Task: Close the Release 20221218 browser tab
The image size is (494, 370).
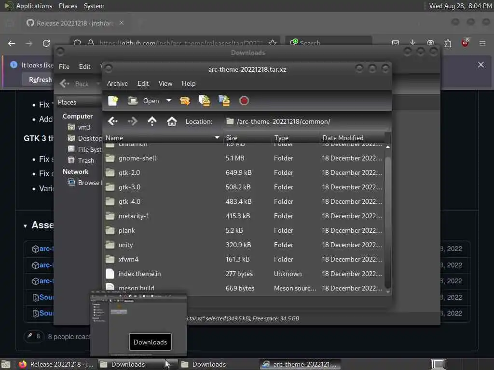Action: (x=122, y=23)
